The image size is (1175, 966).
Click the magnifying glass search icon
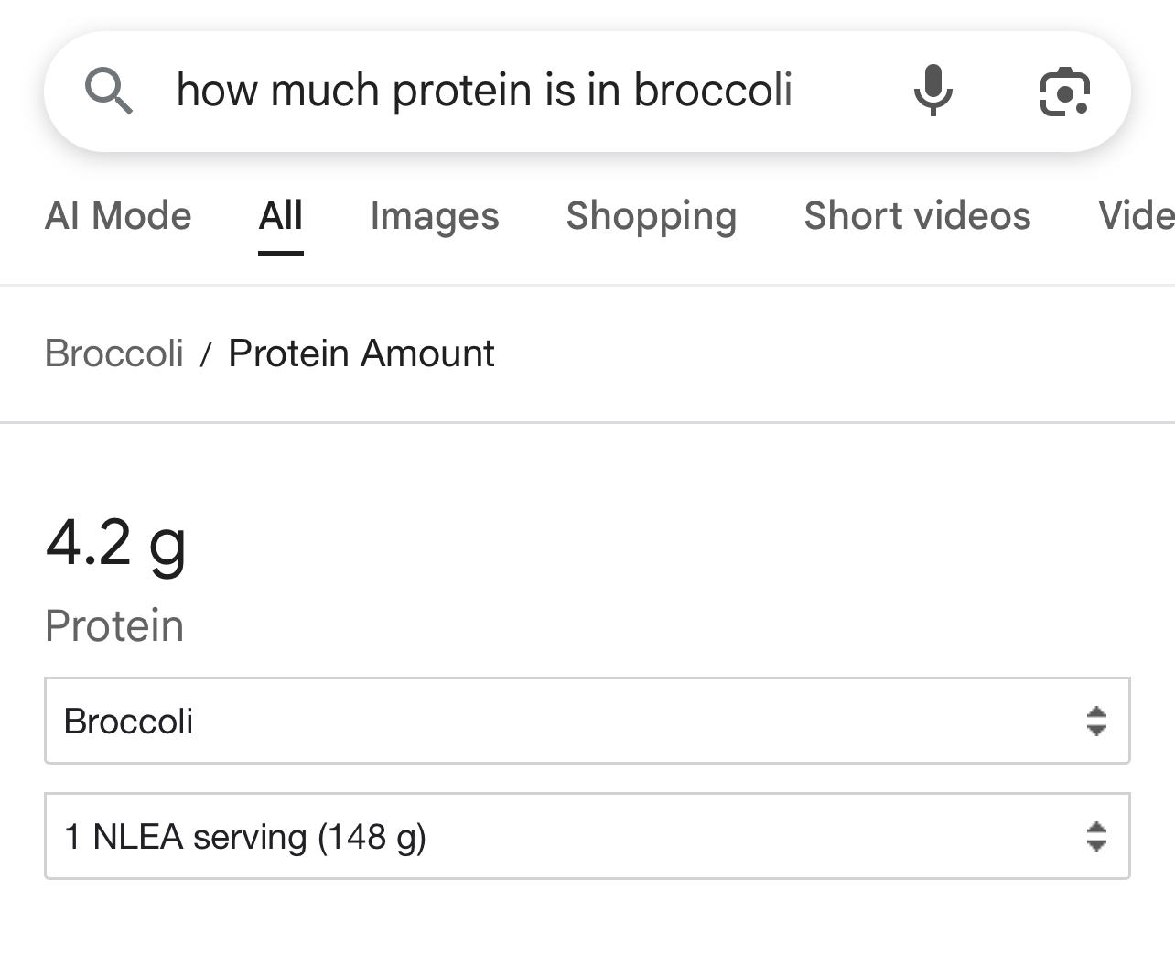(109, 92)
